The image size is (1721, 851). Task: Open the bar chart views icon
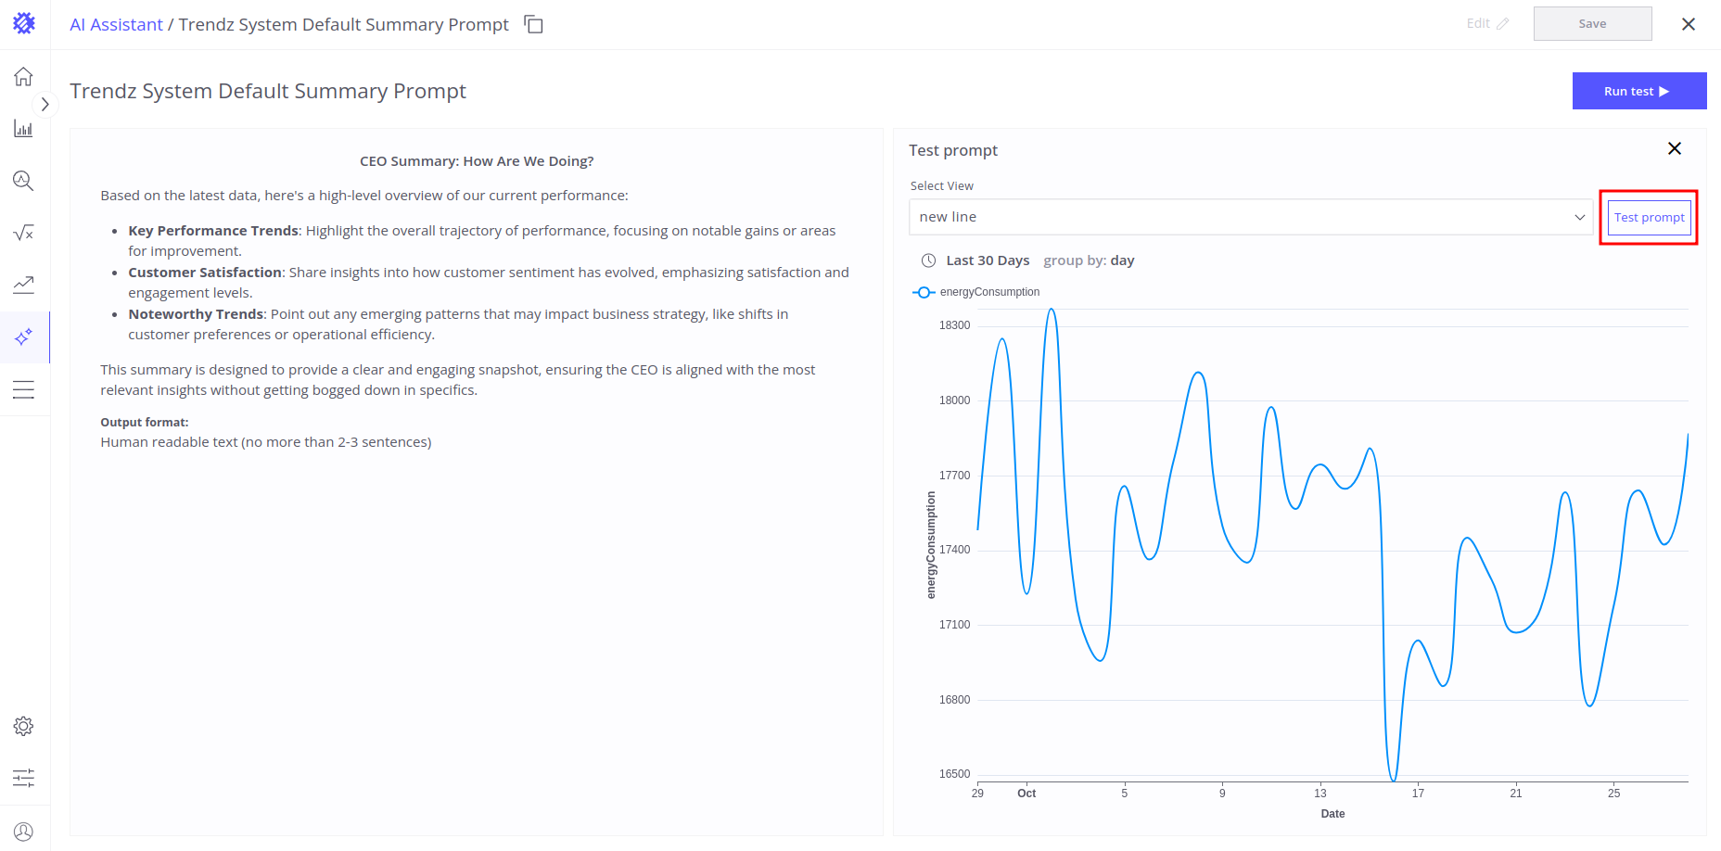tap(23, 129)
